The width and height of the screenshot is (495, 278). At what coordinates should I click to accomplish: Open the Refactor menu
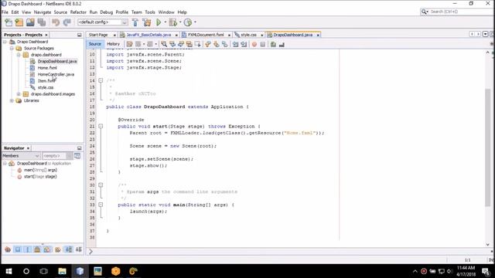(x=78, y=12)
